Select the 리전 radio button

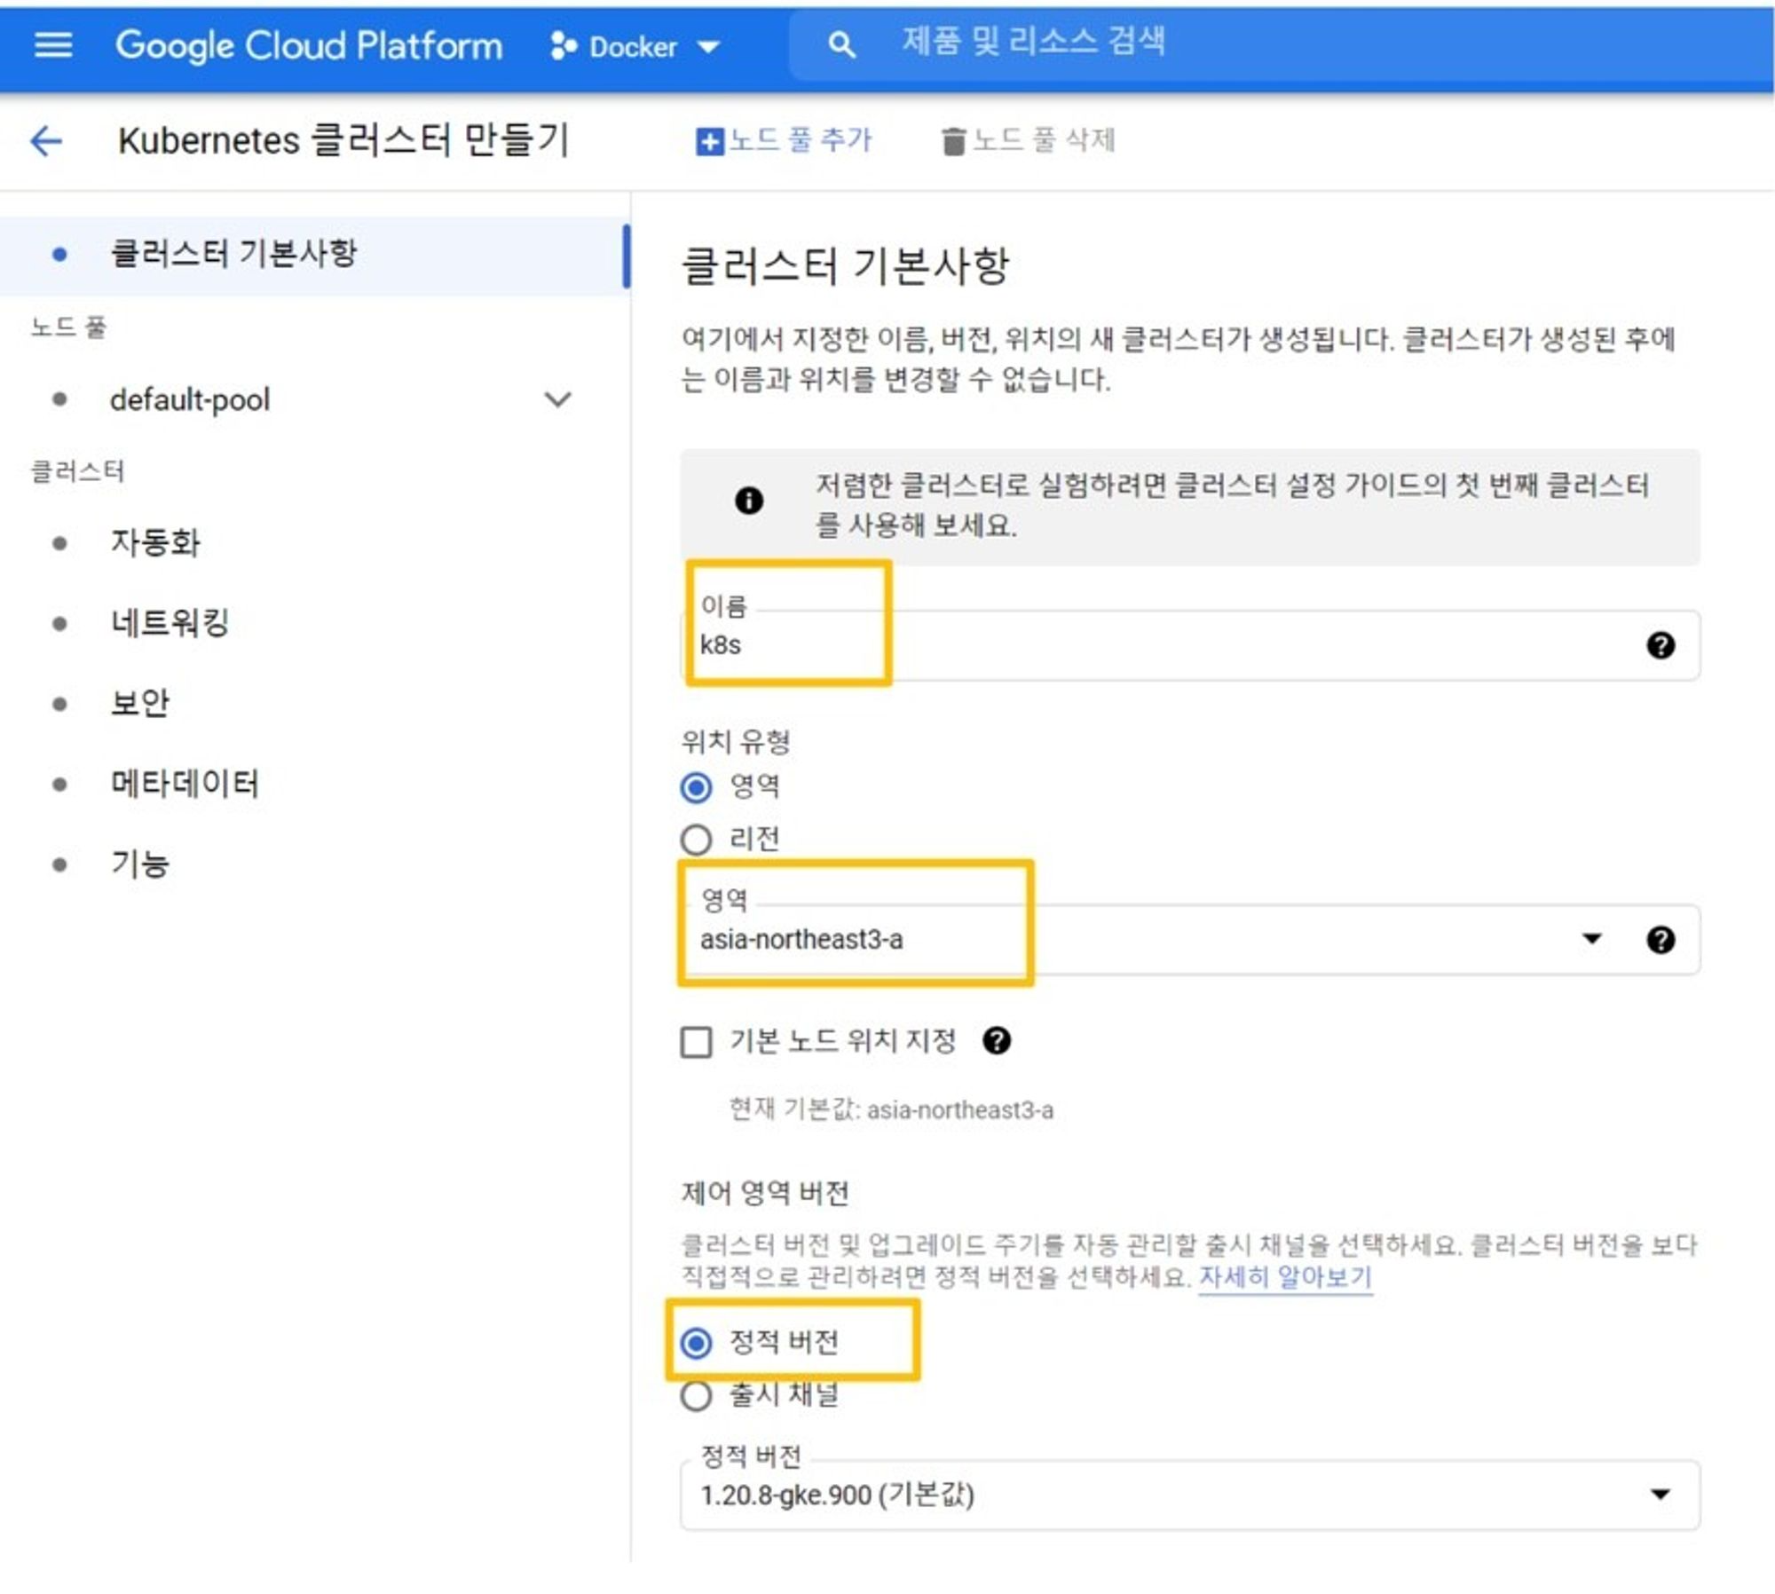pyautogui.click(x=697, y=839)
